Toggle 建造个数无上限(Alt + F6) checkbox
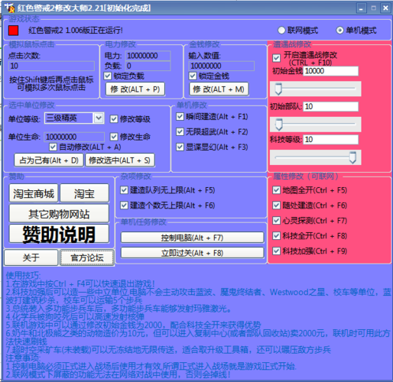This screenshot has height=382, width=393. tap(124, 206)
